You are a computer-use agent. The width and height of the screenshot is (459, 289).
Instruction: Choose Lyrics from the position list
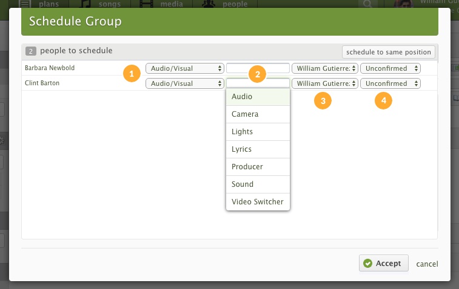click(258, 149)
